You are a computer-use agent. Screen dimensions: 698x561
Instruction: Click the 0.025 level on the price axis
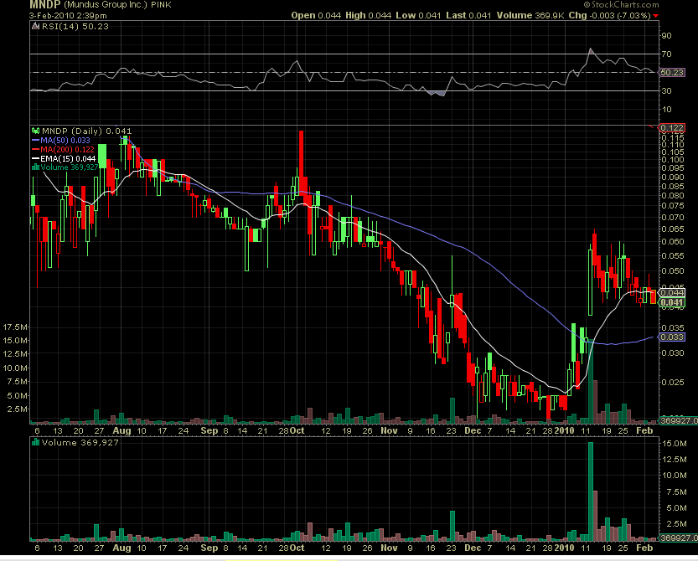pos(673,382)
